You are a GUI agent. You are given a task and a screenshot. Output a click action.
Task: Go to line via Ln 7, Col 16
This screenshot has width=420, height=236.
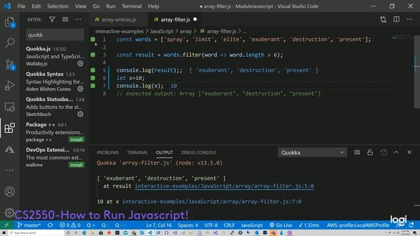coord(159,226)
